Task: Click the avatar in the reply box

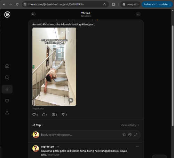Action: 36,135
